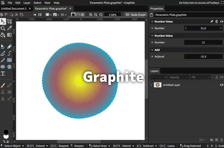Open the blend mode dropdown in Layers
Screen dimensions: 224x148
pos(158,77)
